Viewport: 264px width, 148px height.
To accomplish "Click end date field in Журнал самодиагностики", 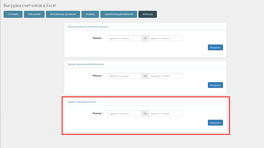I will [x=166, y=113].
